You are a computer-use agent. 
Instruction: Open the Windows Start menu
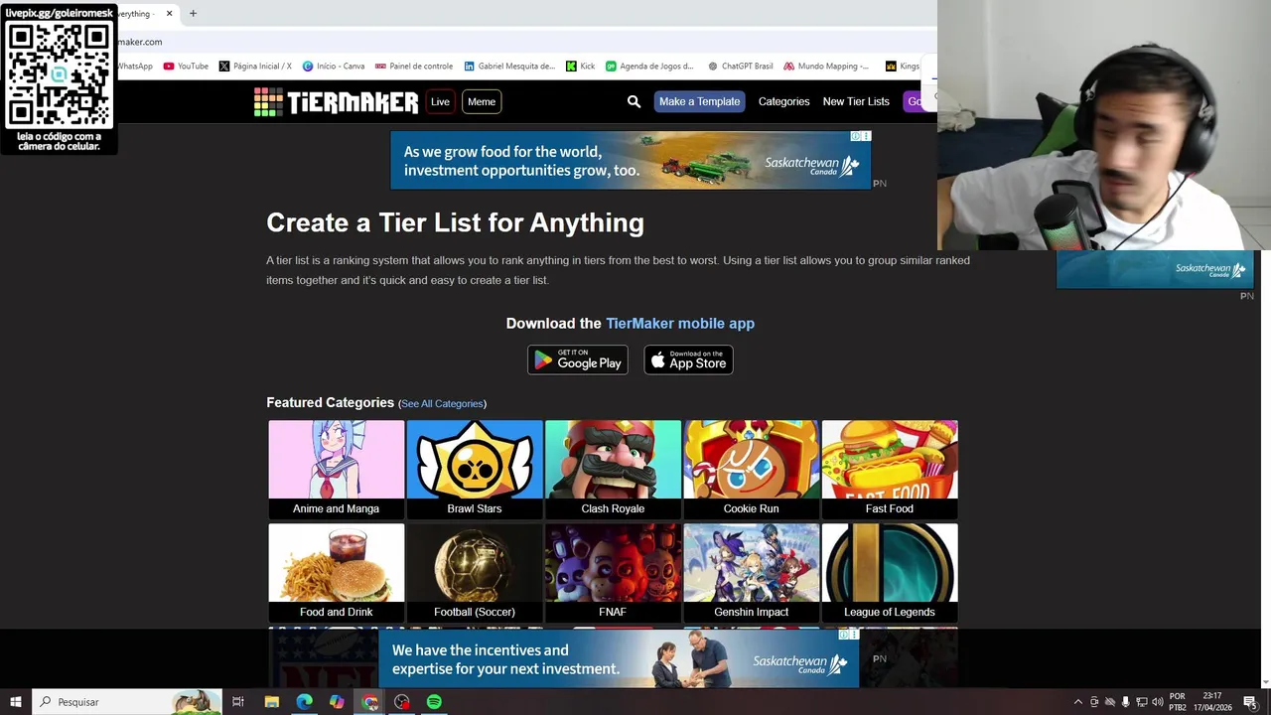[15, 702]
